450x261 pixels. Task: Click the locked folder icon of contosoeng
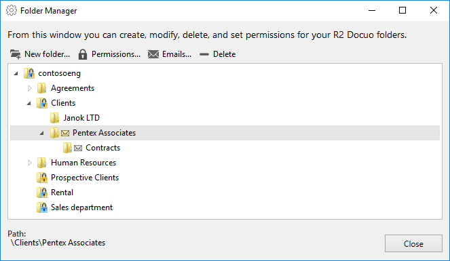pos(29,73)
